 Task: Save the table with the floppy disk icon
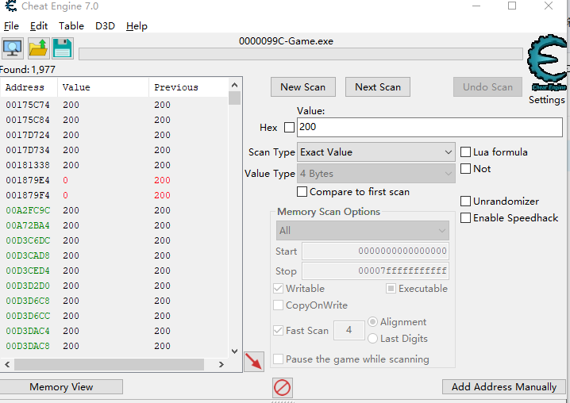point(63,48)
